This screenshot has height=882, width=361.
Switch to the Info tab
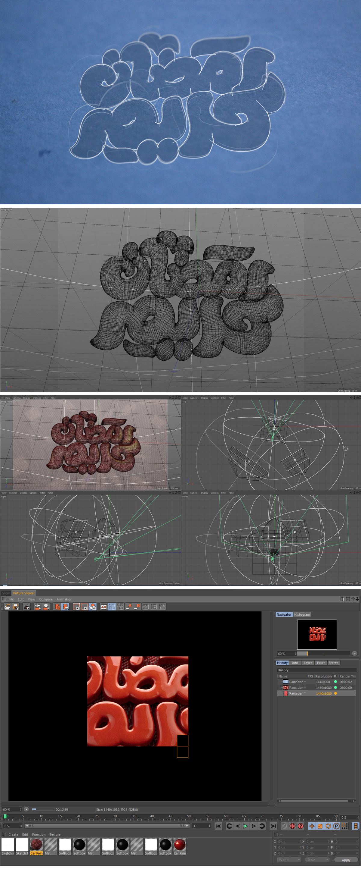(295, 663)
